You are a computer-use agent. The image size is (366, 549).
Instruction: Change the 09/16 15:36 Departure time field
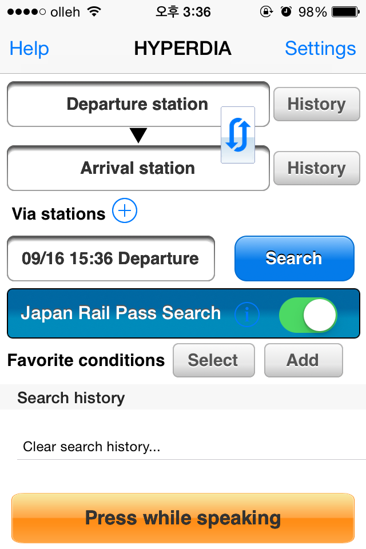click(110, 258)
